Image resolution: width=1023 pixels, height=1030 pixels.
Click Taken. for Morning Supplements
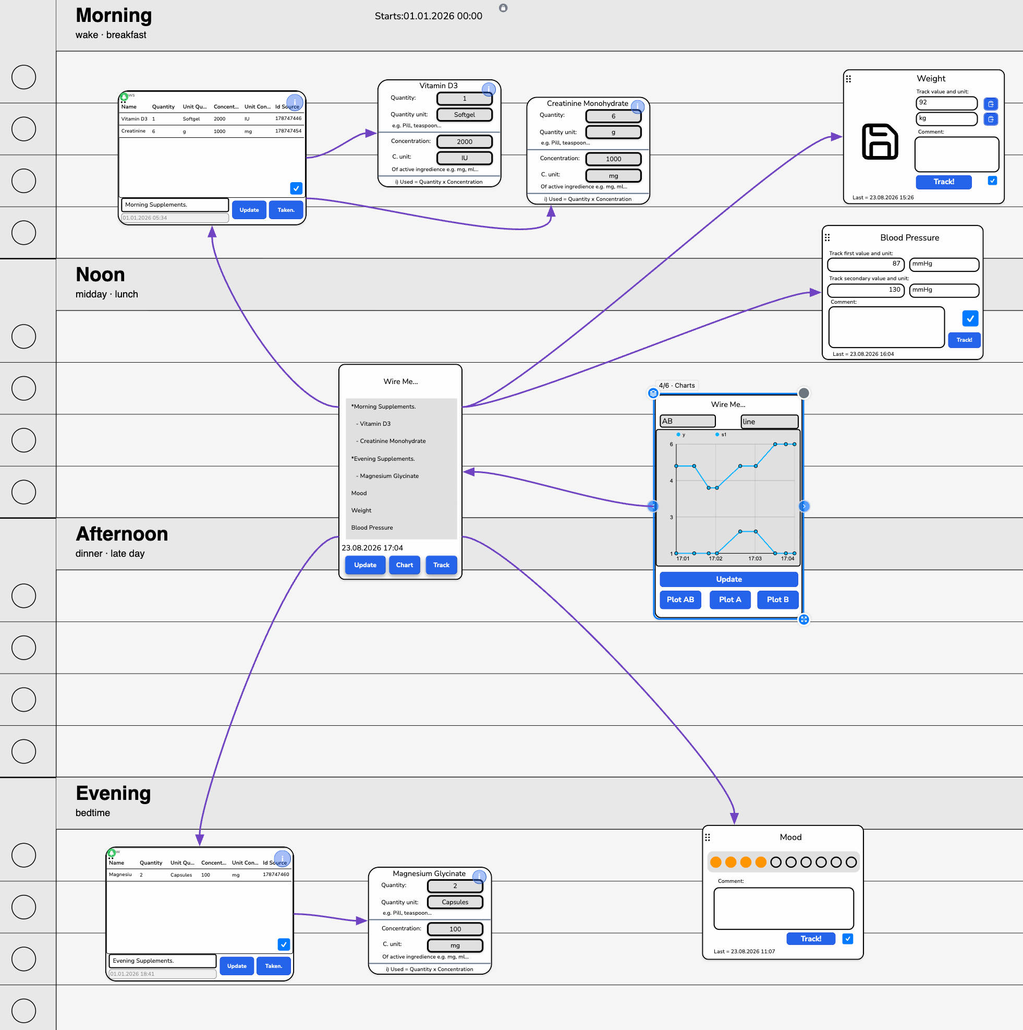tap(286, 210)
